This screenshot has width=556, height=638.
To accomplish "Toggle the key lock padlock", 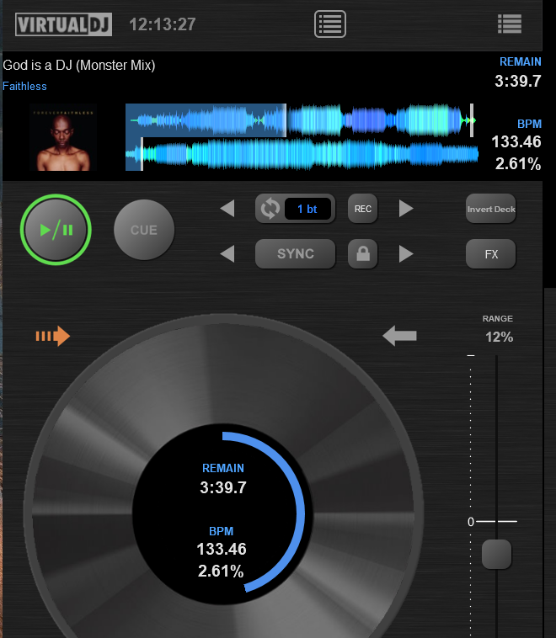I will [x=362, y=254].
